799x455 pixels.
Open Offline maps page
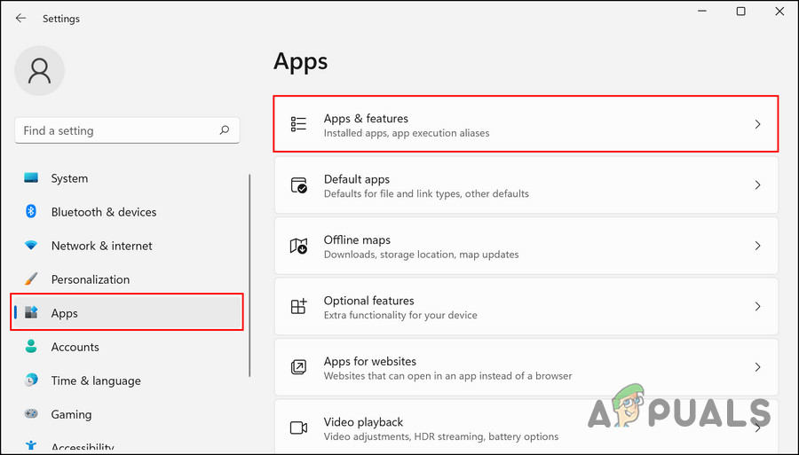pyautogui.click(x=526, y=246)
